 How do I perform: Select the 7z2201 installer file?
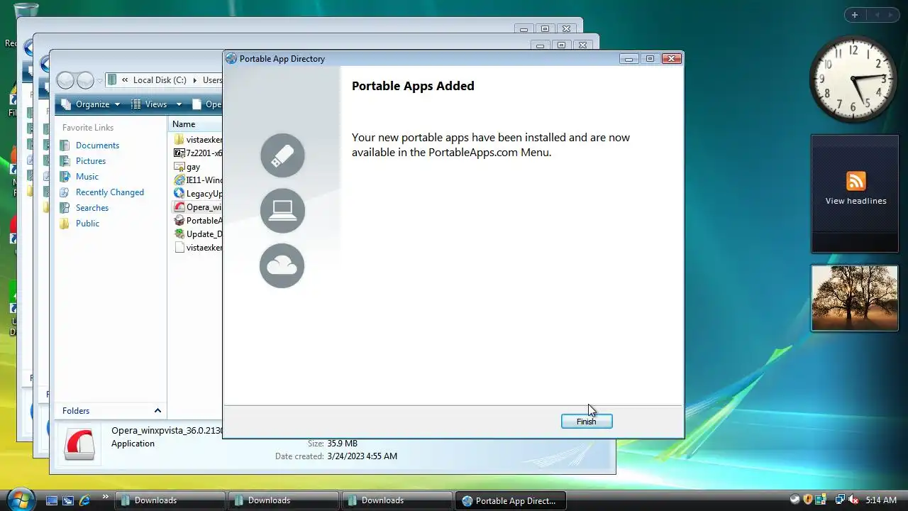click(x=198, y=153)
